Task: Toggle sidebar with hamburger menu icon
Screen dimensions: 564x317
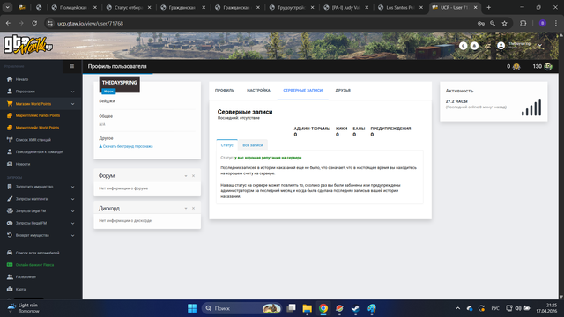Action: [72, 66]
